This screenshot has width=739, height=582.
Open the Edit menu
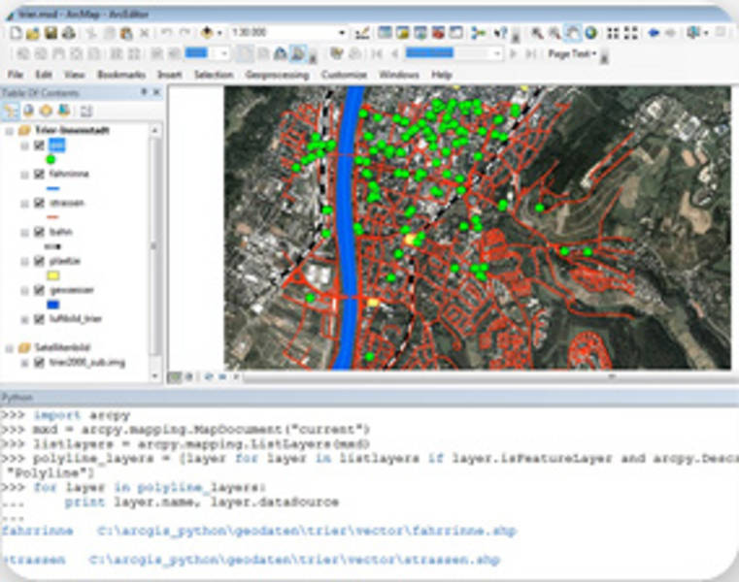[44, 75]
